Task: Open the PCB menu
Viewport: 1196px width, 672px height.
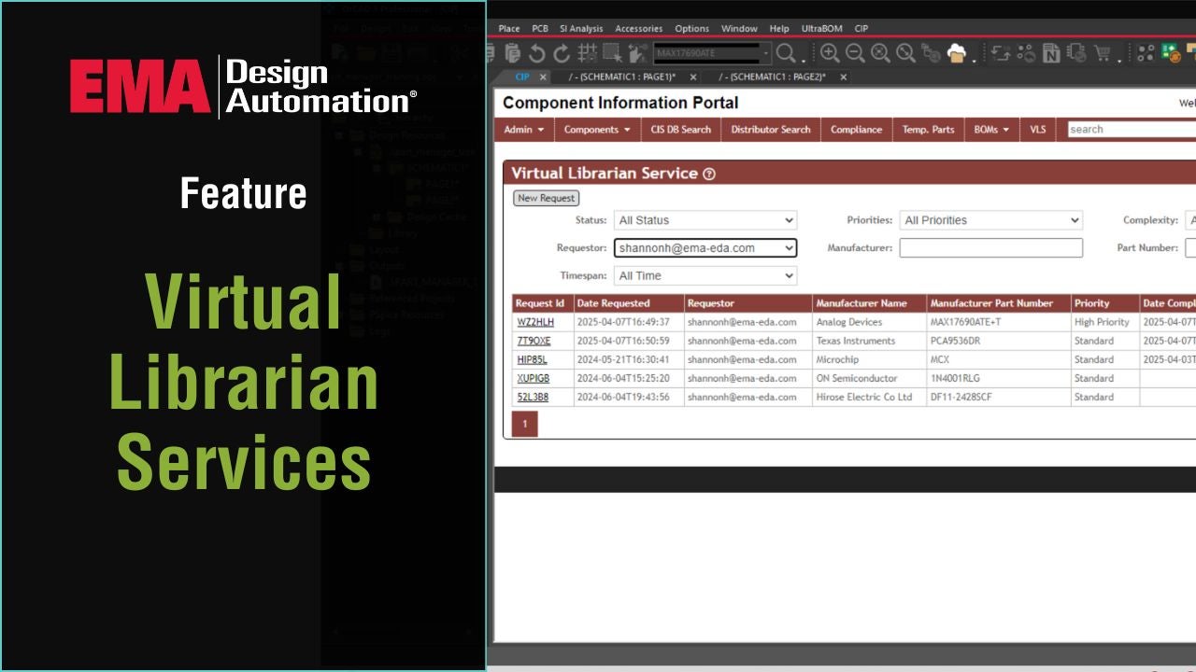Action: [x=540, y=29]
